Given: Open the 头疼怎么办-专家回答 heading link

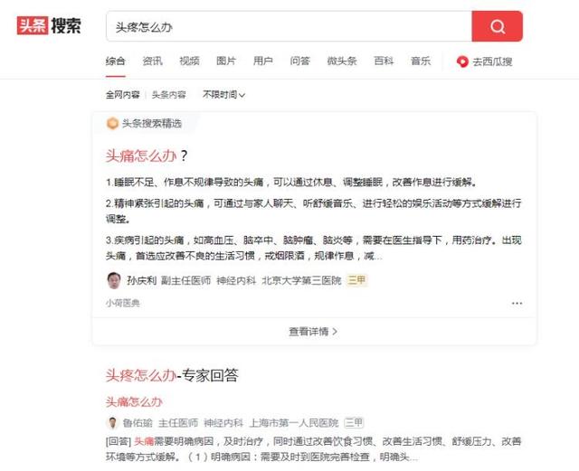Looking at the screenshot, I should pos(172,375).
